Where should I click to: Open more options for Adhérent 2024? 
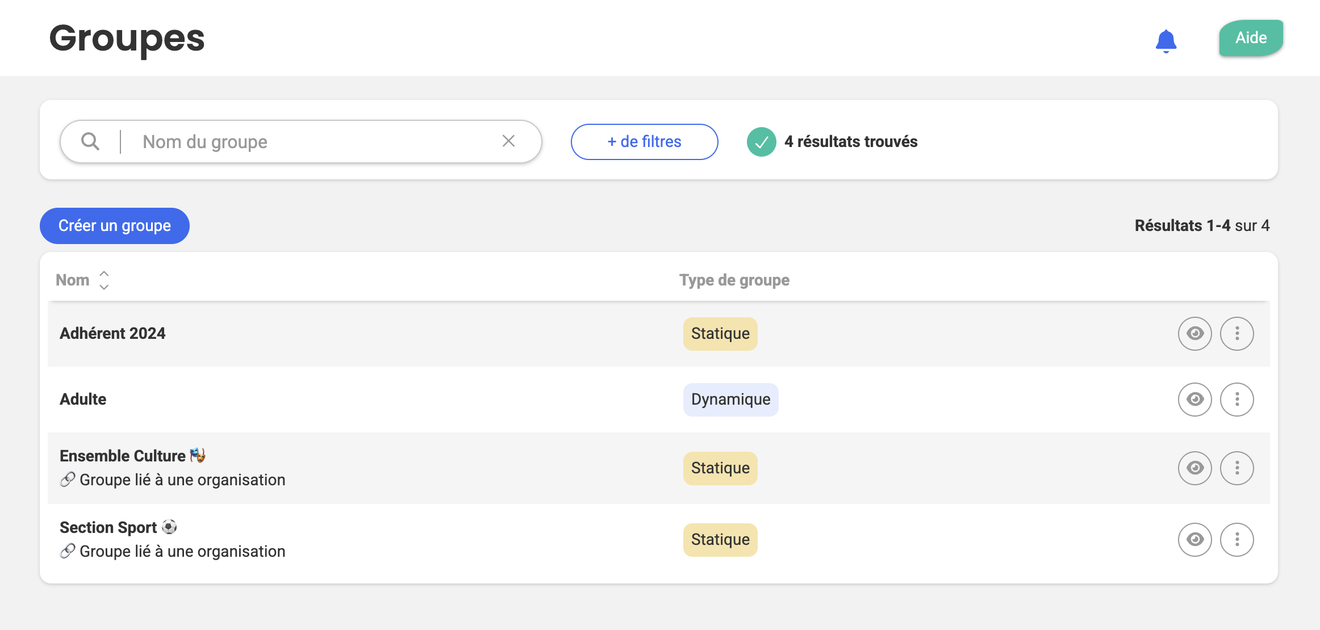tap(1237, 334)
